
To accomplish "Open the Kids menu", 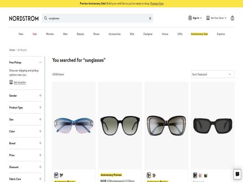I will tap(132, 34).
